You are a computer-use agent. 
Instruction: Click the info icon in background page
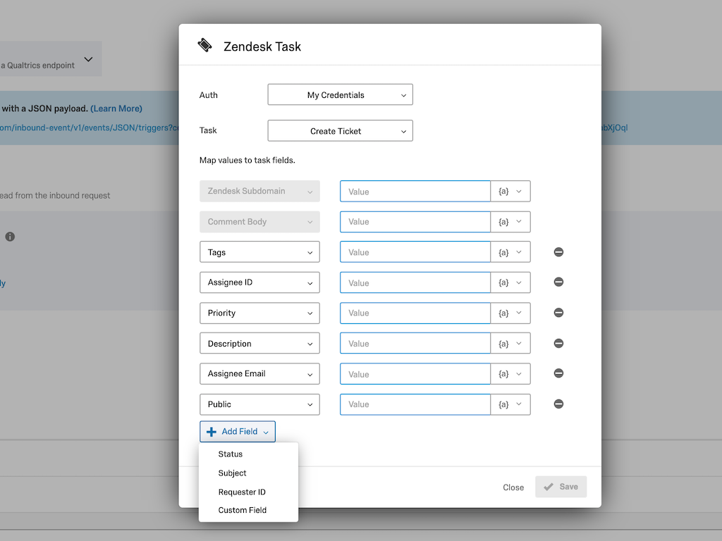[x=10, y=237]
